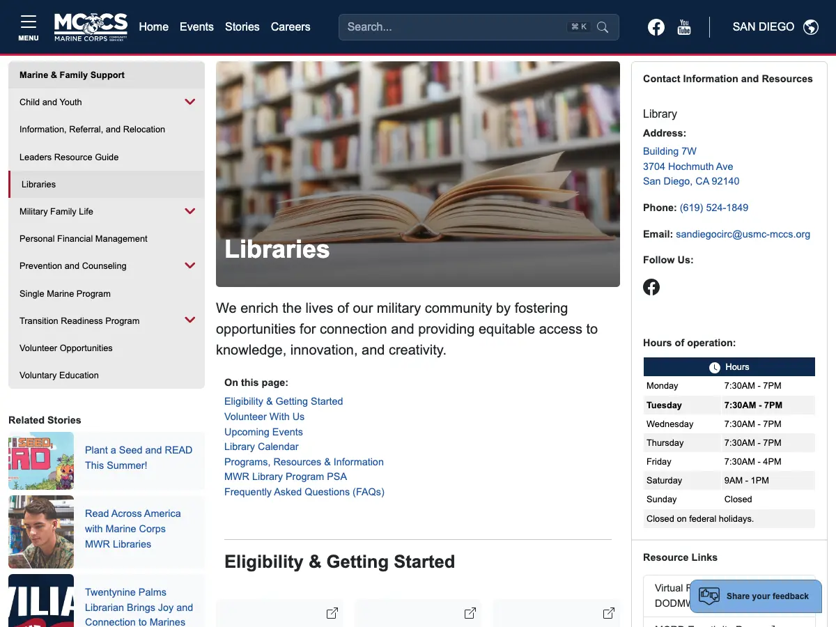Viewport: 836px width, 627px height.
Task: Click the Twentynine Palms story thumbnail
Action: [41, 601]
